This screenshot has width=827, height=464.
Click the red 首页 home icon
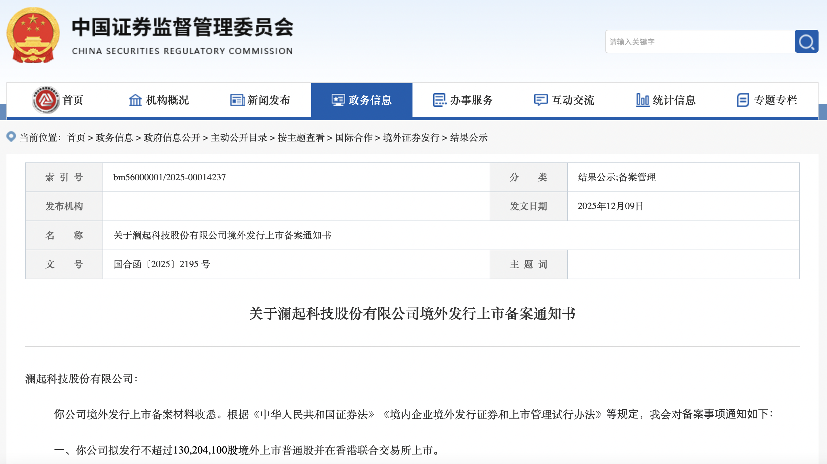coord(46,100)
